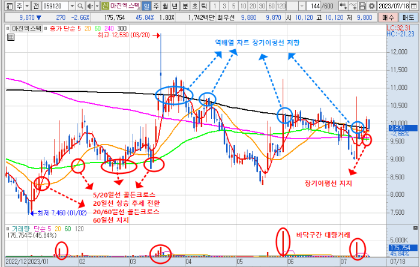This screenshot has height=267, width=420.
Task: Open the interval dropdown before 144
Action: tap(302, 6)
